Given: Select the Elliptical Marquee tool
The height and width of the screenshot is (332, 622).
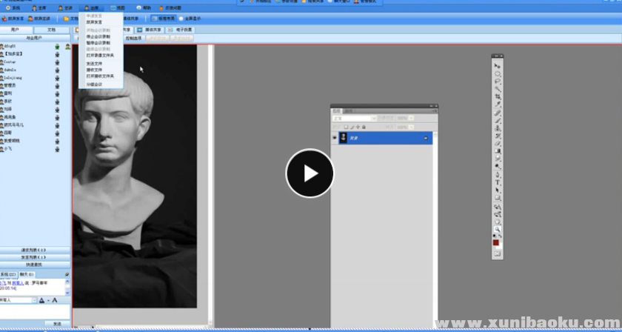Looking at the screenshot, I should (x=498, y=74).
